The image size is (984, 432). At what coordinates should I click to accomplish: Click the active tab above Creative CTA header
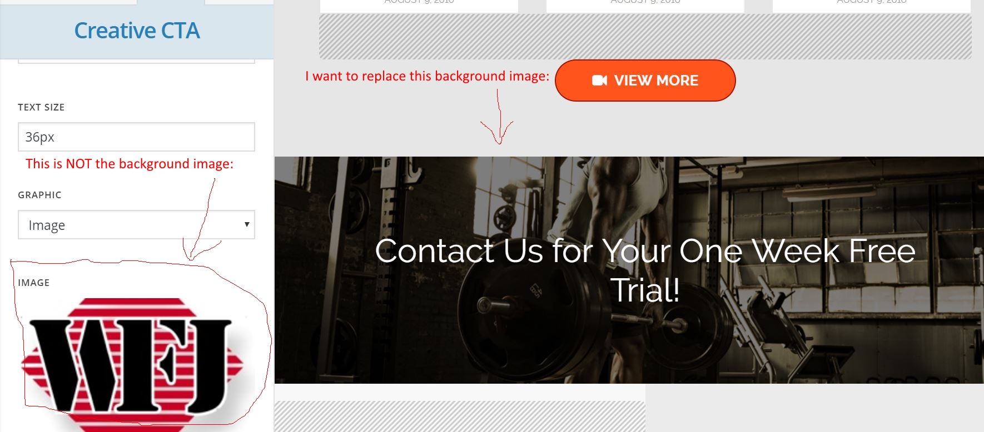pyautogui.click(x=171, y=2)
